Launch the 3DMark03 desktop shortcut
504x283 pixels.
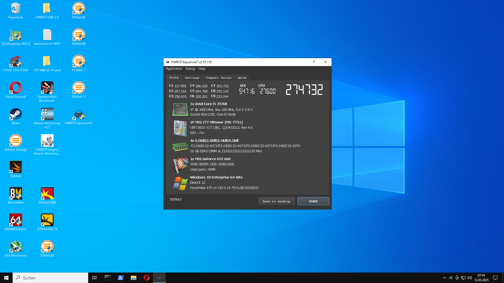click(x=47, y=249)
